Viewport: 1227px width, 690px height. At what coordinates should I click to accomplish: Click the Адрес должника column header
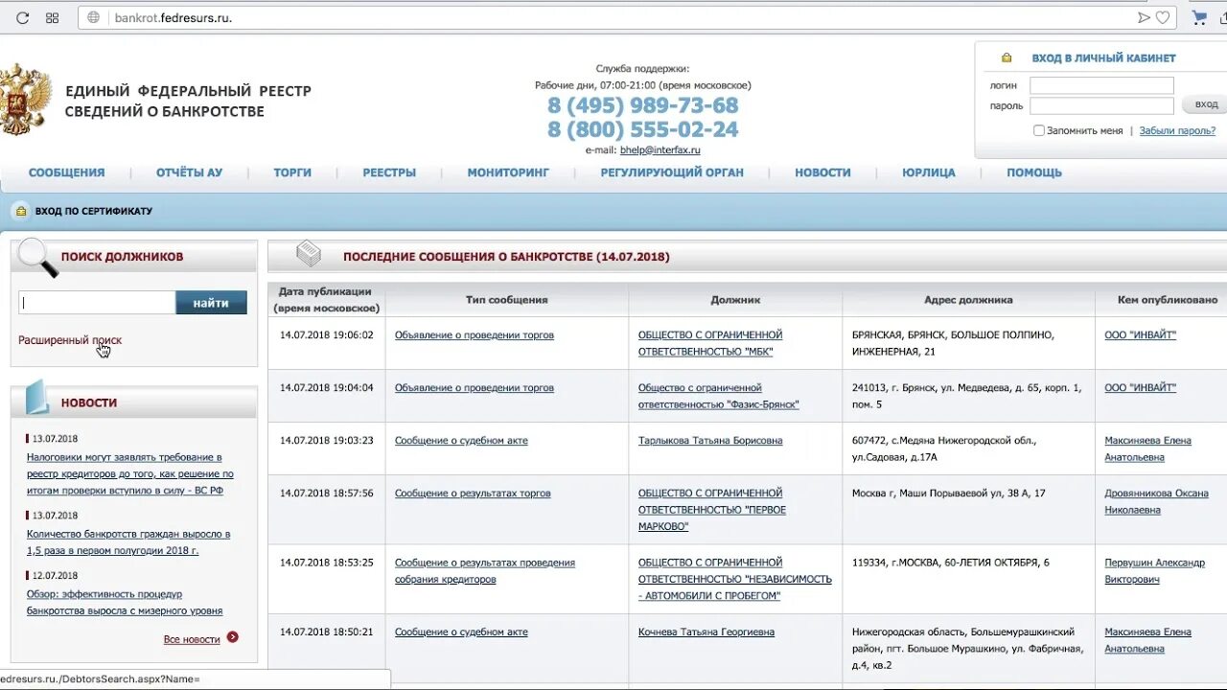tap(968, 300)
